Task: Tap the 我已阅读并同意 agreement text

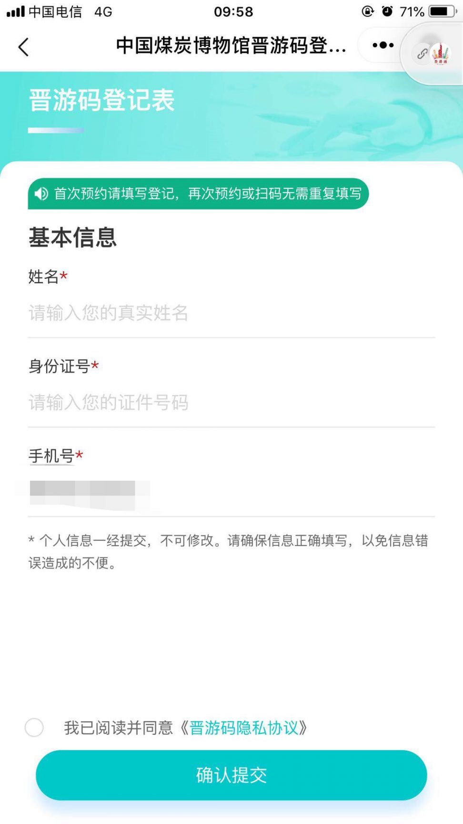Action: tap(119, 728)
